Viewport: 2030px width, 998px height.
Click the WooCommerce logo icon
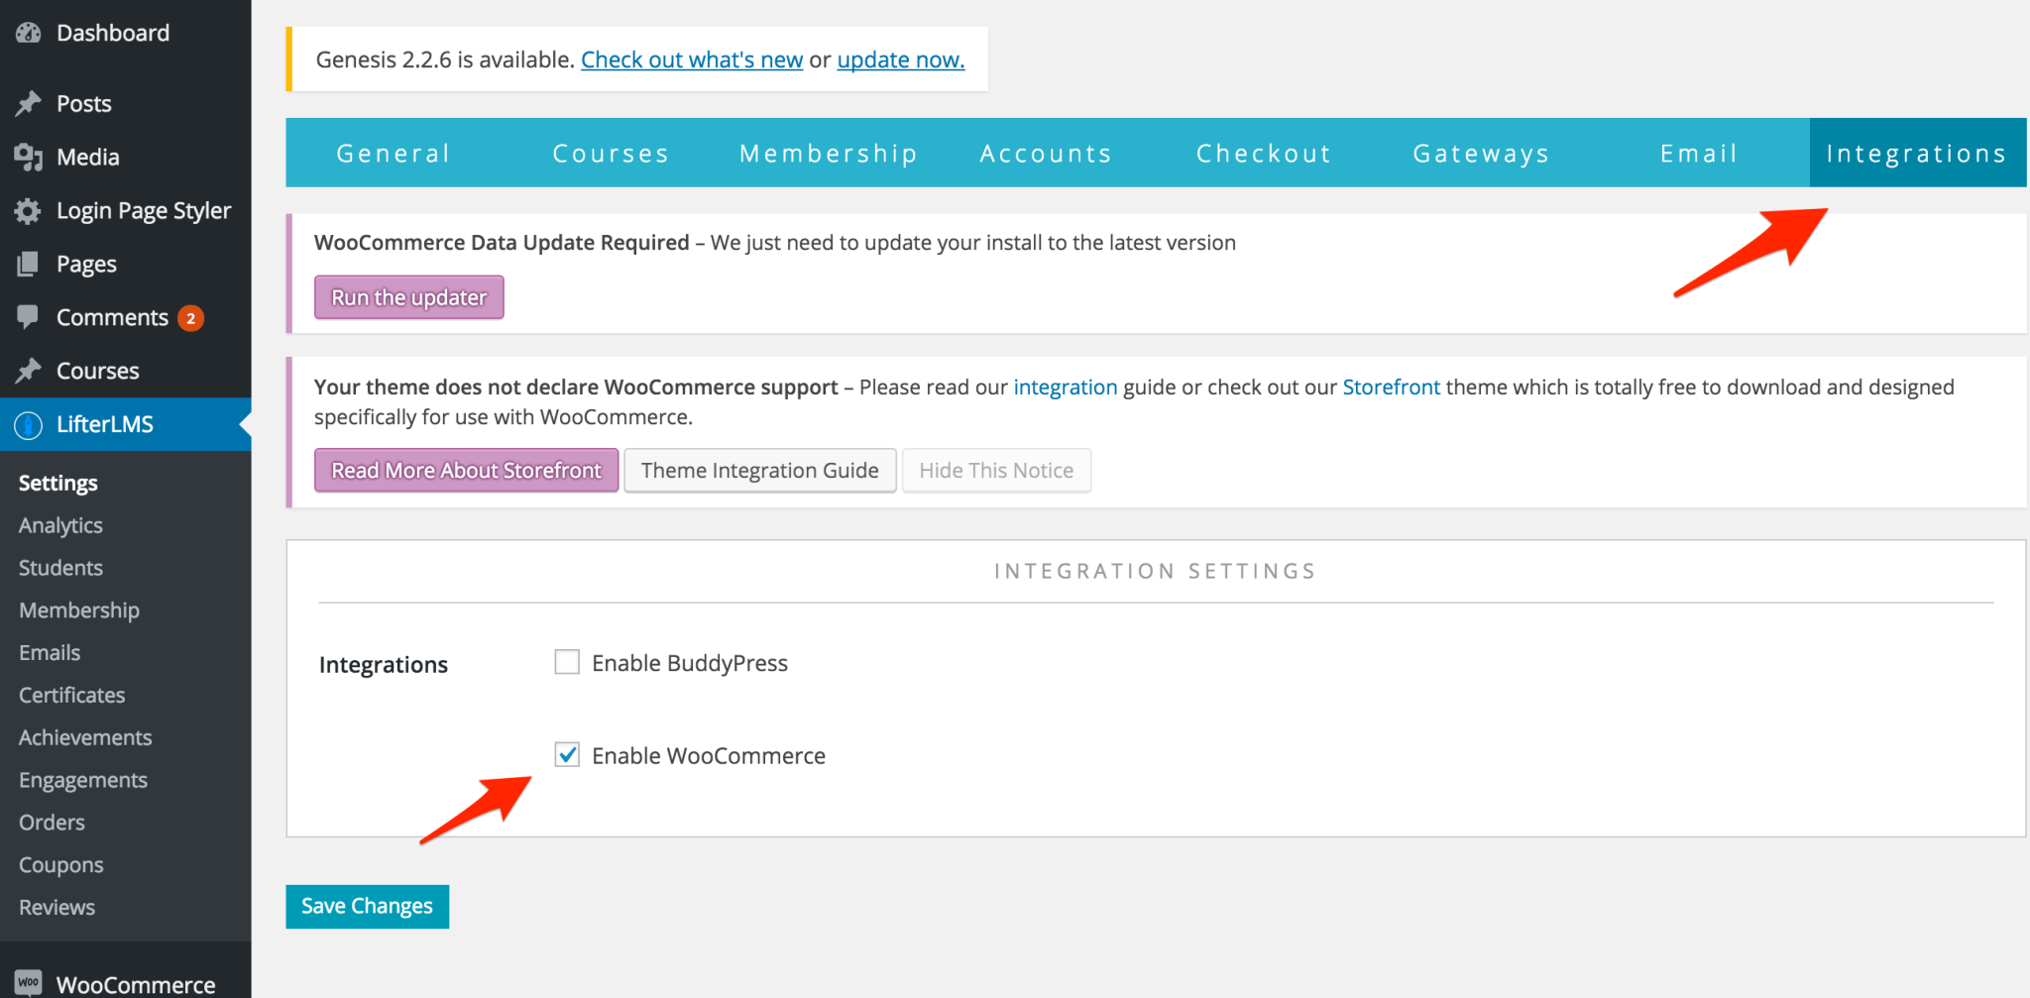[29, 983]
